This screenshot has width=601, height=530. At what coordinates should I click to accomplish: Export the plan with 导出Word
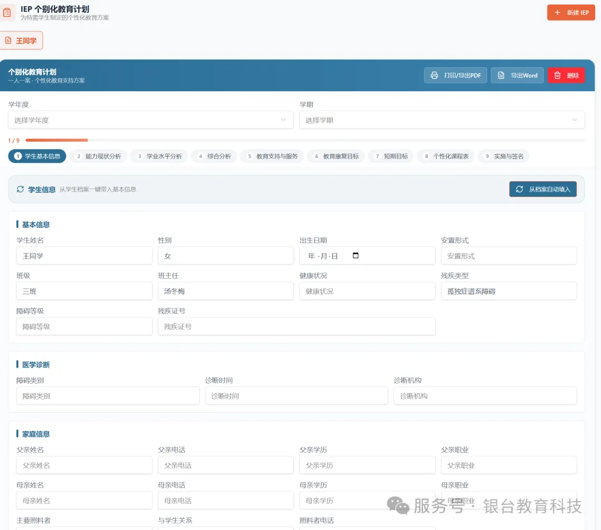(517, 76)
